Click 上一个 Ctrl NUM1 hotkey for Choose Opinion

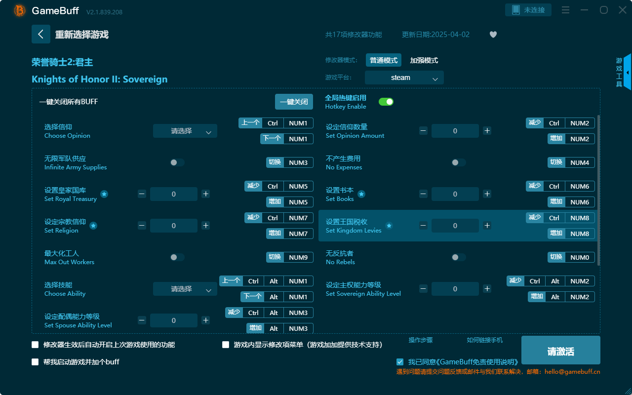point(276,123)
